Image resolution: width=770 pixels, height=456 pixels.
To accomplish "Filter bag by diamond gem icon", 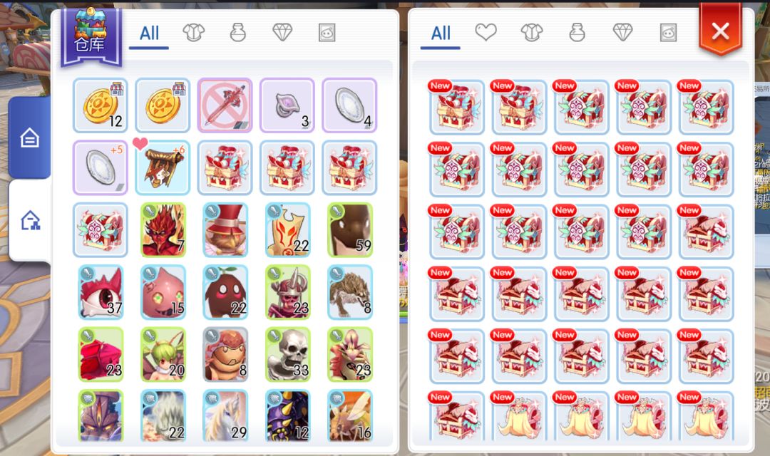I will 622,33.
